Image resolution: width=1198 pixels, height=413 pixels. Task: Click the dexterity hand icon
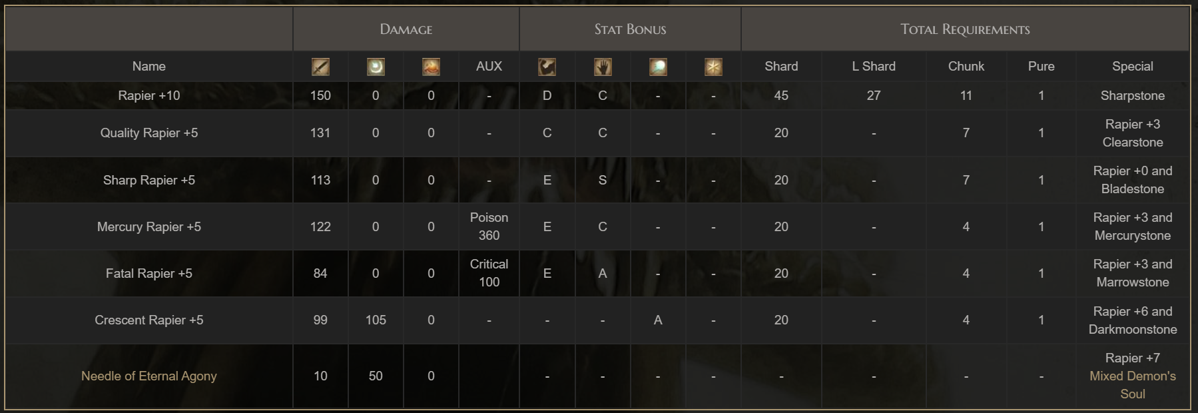point(603,67)
